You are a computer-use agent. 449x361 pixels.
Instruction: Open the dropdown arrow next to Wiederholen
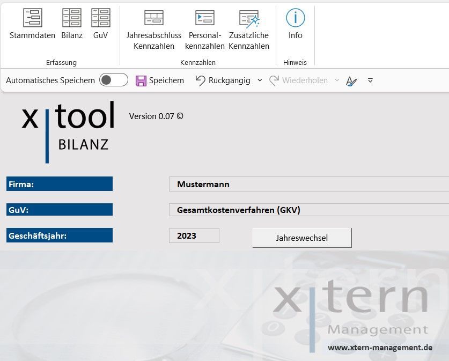point(337,80)
